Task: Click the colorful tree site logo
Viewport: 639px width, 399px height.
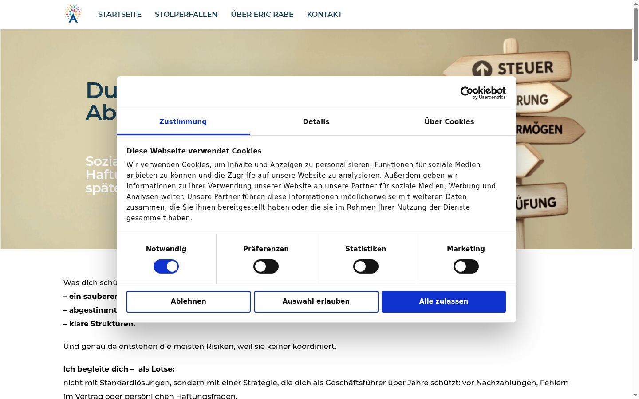Action: (x=73, y=14)
